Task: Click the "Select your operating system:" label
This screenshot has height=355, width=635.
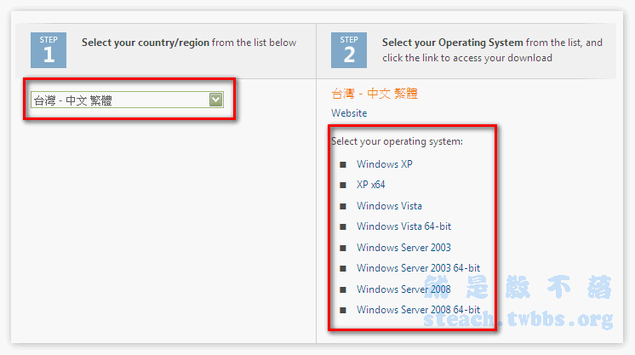Action: coord(397,141)
